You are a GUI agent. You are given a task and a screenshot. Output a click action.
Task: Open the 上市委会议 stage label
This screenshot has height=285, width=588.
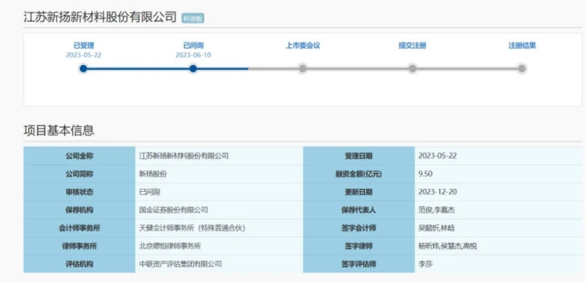(303, 45)
